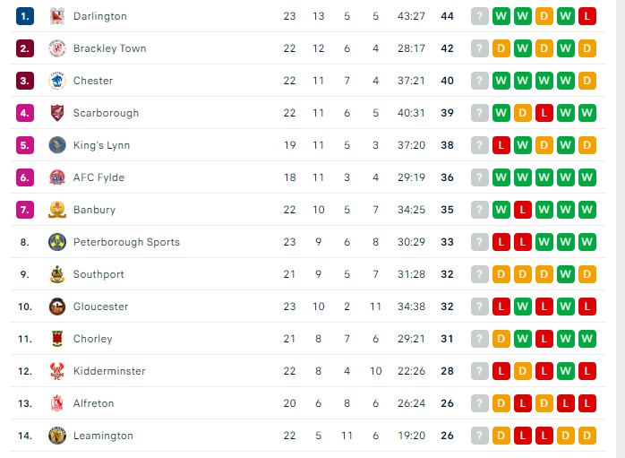Click the Southport club crest
The image size is (625, 458).
[x=57, y=274]
